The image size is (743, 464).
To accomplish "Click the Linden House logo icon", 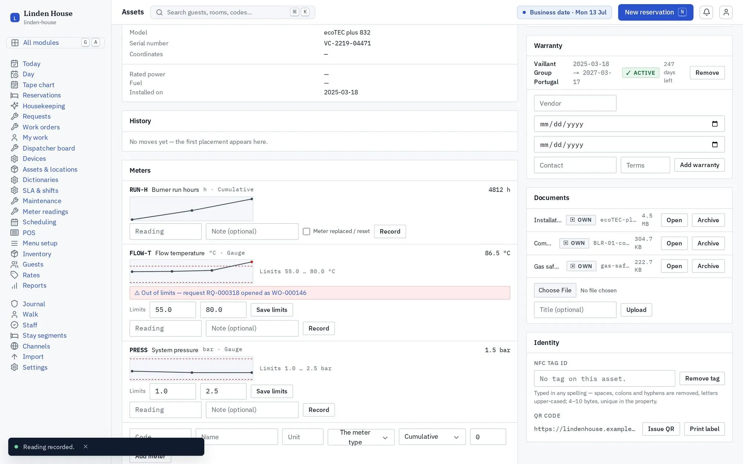I will 15,17.
